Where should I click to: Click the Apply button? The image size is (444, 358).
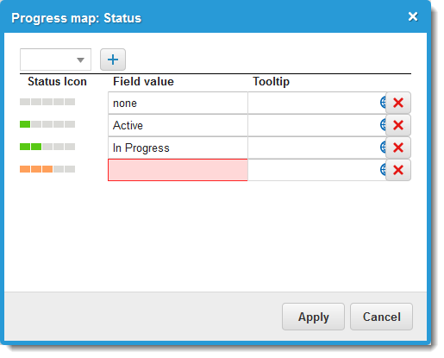313,317
